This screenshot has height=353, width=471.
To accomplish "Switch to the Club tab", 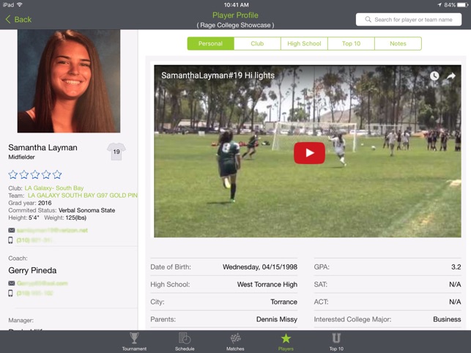I will pyautogui.click(x=257, y=43).
